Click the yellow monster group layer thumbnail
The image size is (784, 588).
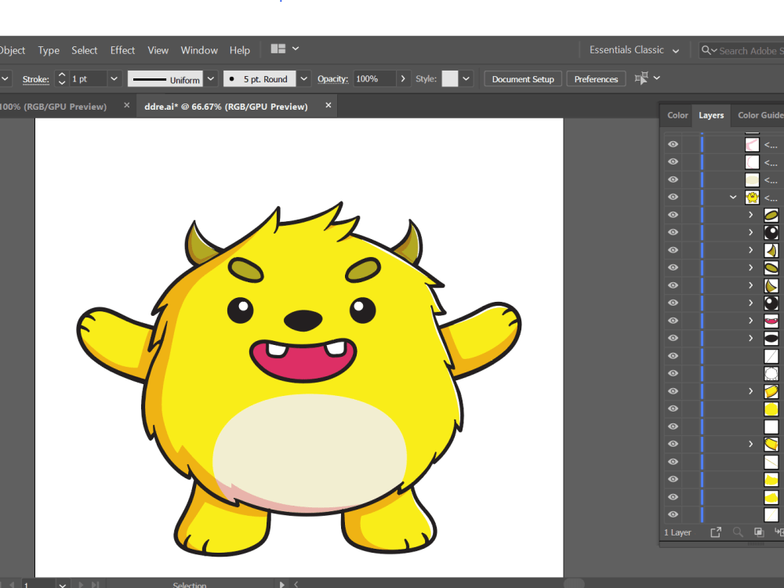pos(752,197)
